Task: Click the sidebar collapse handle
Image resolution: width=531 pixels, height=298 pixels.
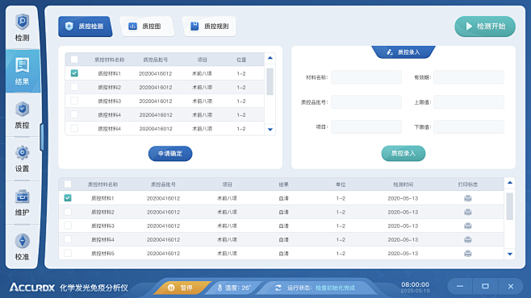Action: (42, 137)
